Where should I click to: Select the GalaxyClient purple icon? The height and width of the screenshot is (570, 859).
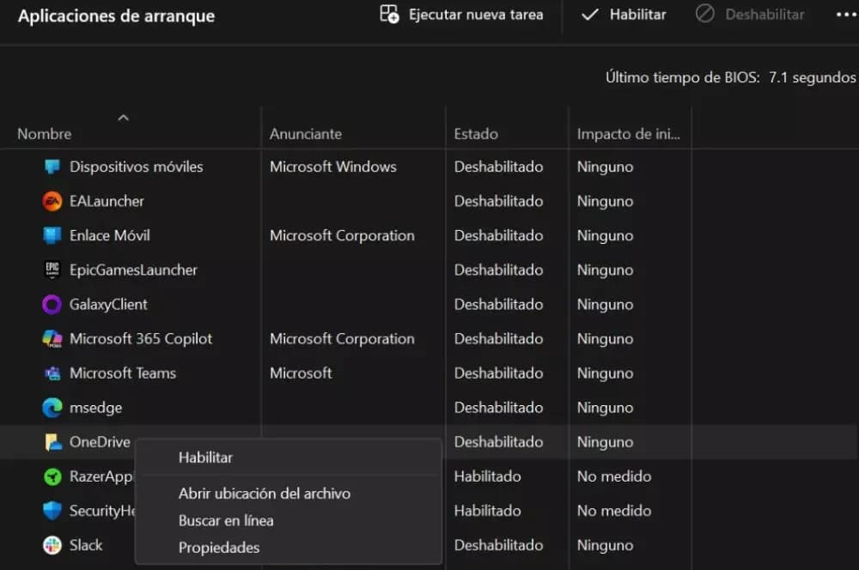point(52,305)
